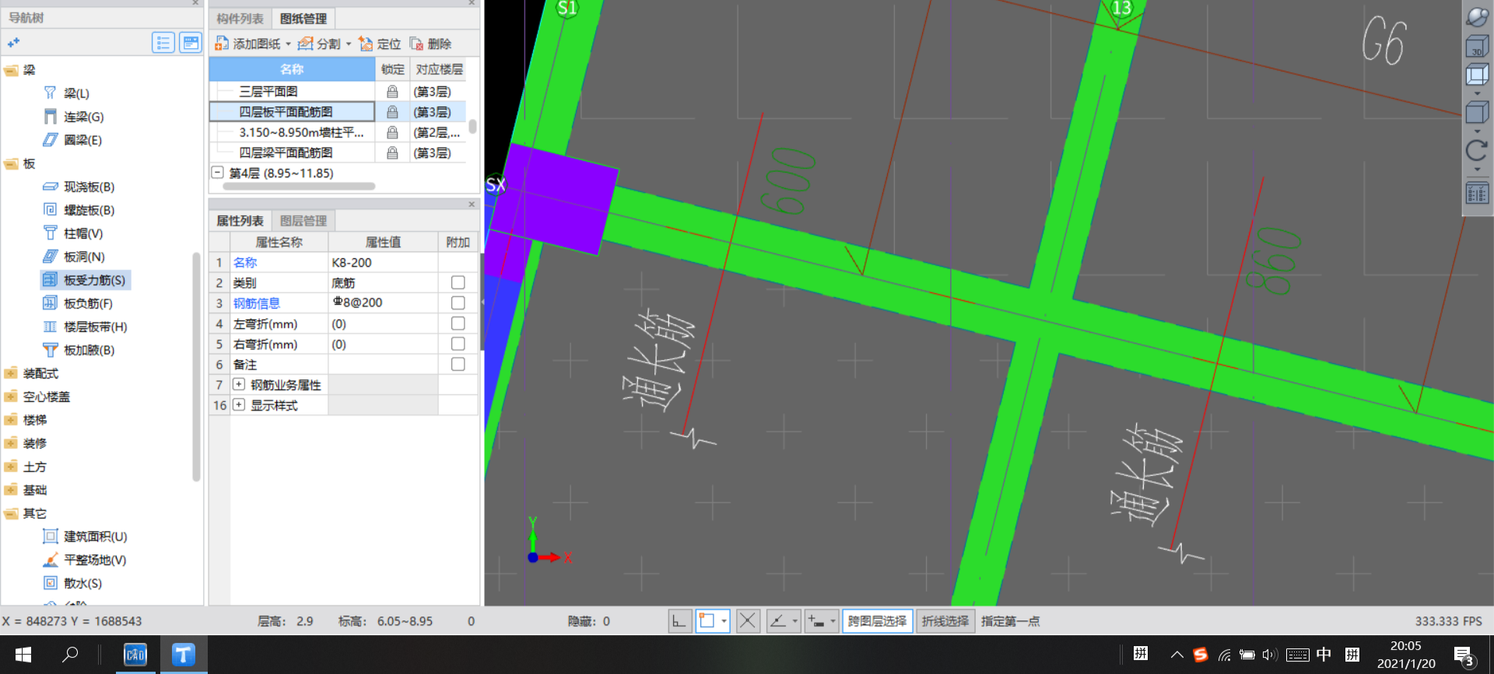Select 板负筋(F) negative rebar item

click(78, 303)
